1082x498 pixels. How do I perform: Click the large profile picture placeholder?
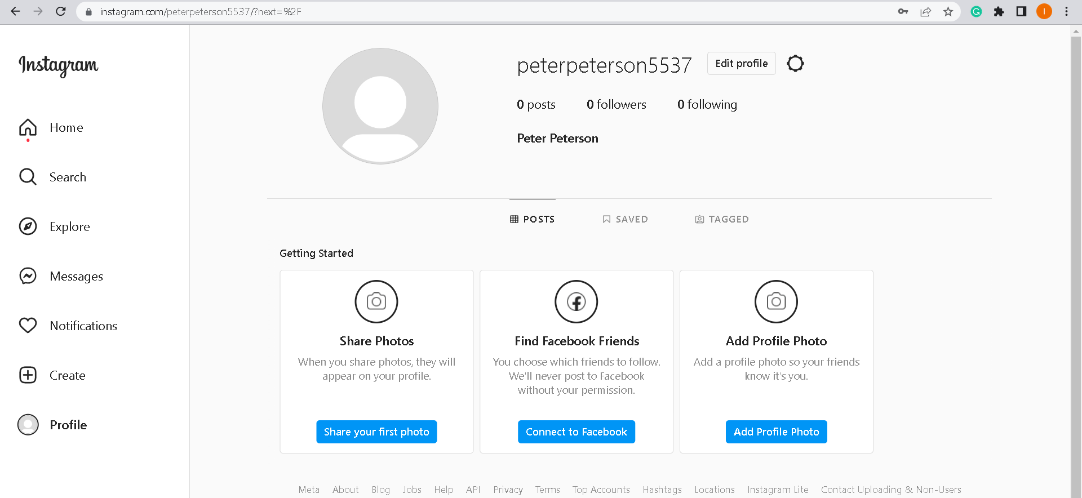click(x=380, y=106)
